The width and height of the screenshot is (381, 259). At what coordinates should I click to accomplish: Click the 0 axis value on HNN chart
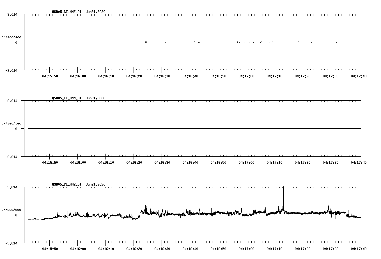pyautogui.click(x=16, y=129)
